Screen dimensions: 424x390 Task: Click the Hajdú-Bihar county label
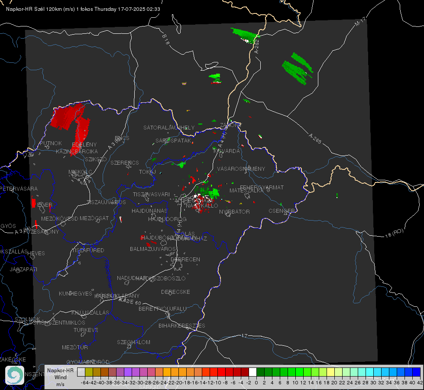click(x=108, y=274)
